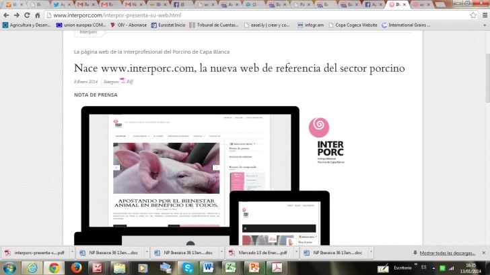The height and width of the screenshot is (275, 490).
Task: Expand options for interporc-presenta-s...pdf download
Action: tap(71, 253)
